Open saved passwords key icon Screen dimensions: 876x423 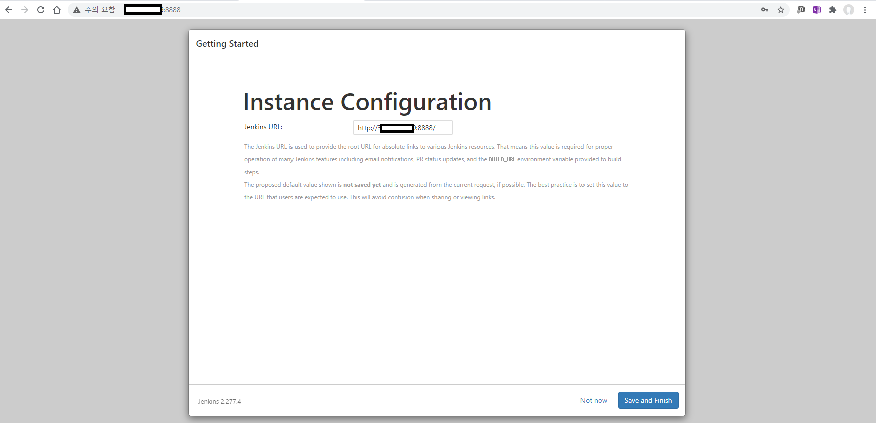coord(765,10)
